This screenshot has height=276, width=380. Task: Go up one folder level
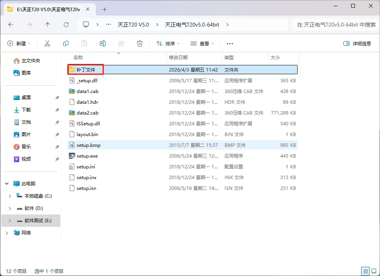47,25
